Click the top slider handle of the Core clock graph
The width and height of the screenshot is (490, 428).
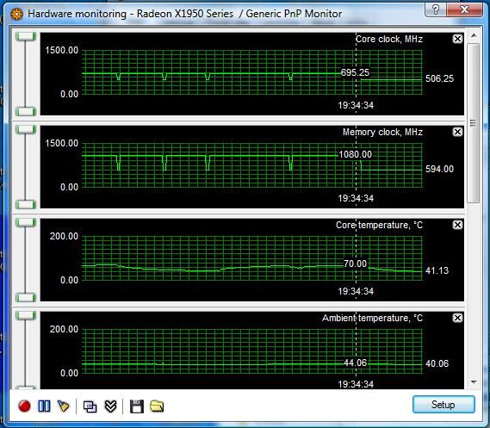26,36
